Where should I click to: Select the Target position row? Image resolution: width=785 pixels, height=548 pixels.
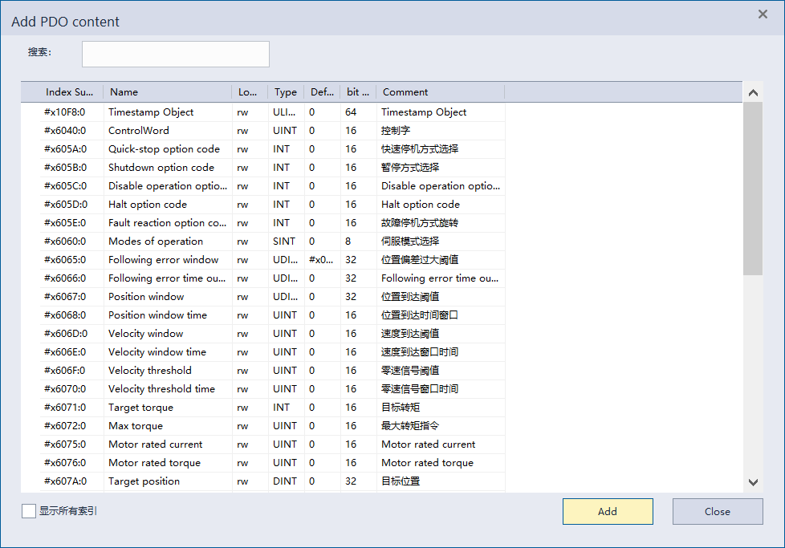coord(144,481)
